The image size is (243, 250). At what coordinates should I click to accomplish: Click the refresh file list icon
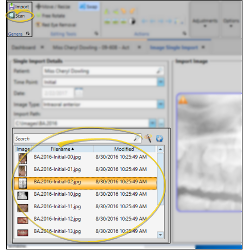159,138
